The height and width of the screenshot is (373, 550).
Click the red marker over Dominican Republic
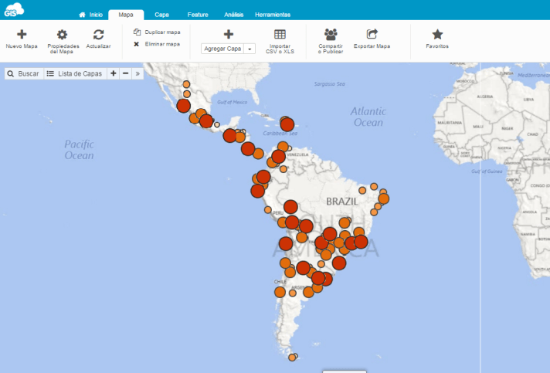(287, 124)
